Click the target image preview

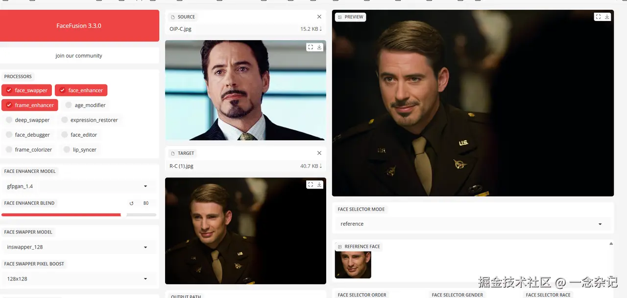pyautogui.click(x=245, y=231)
